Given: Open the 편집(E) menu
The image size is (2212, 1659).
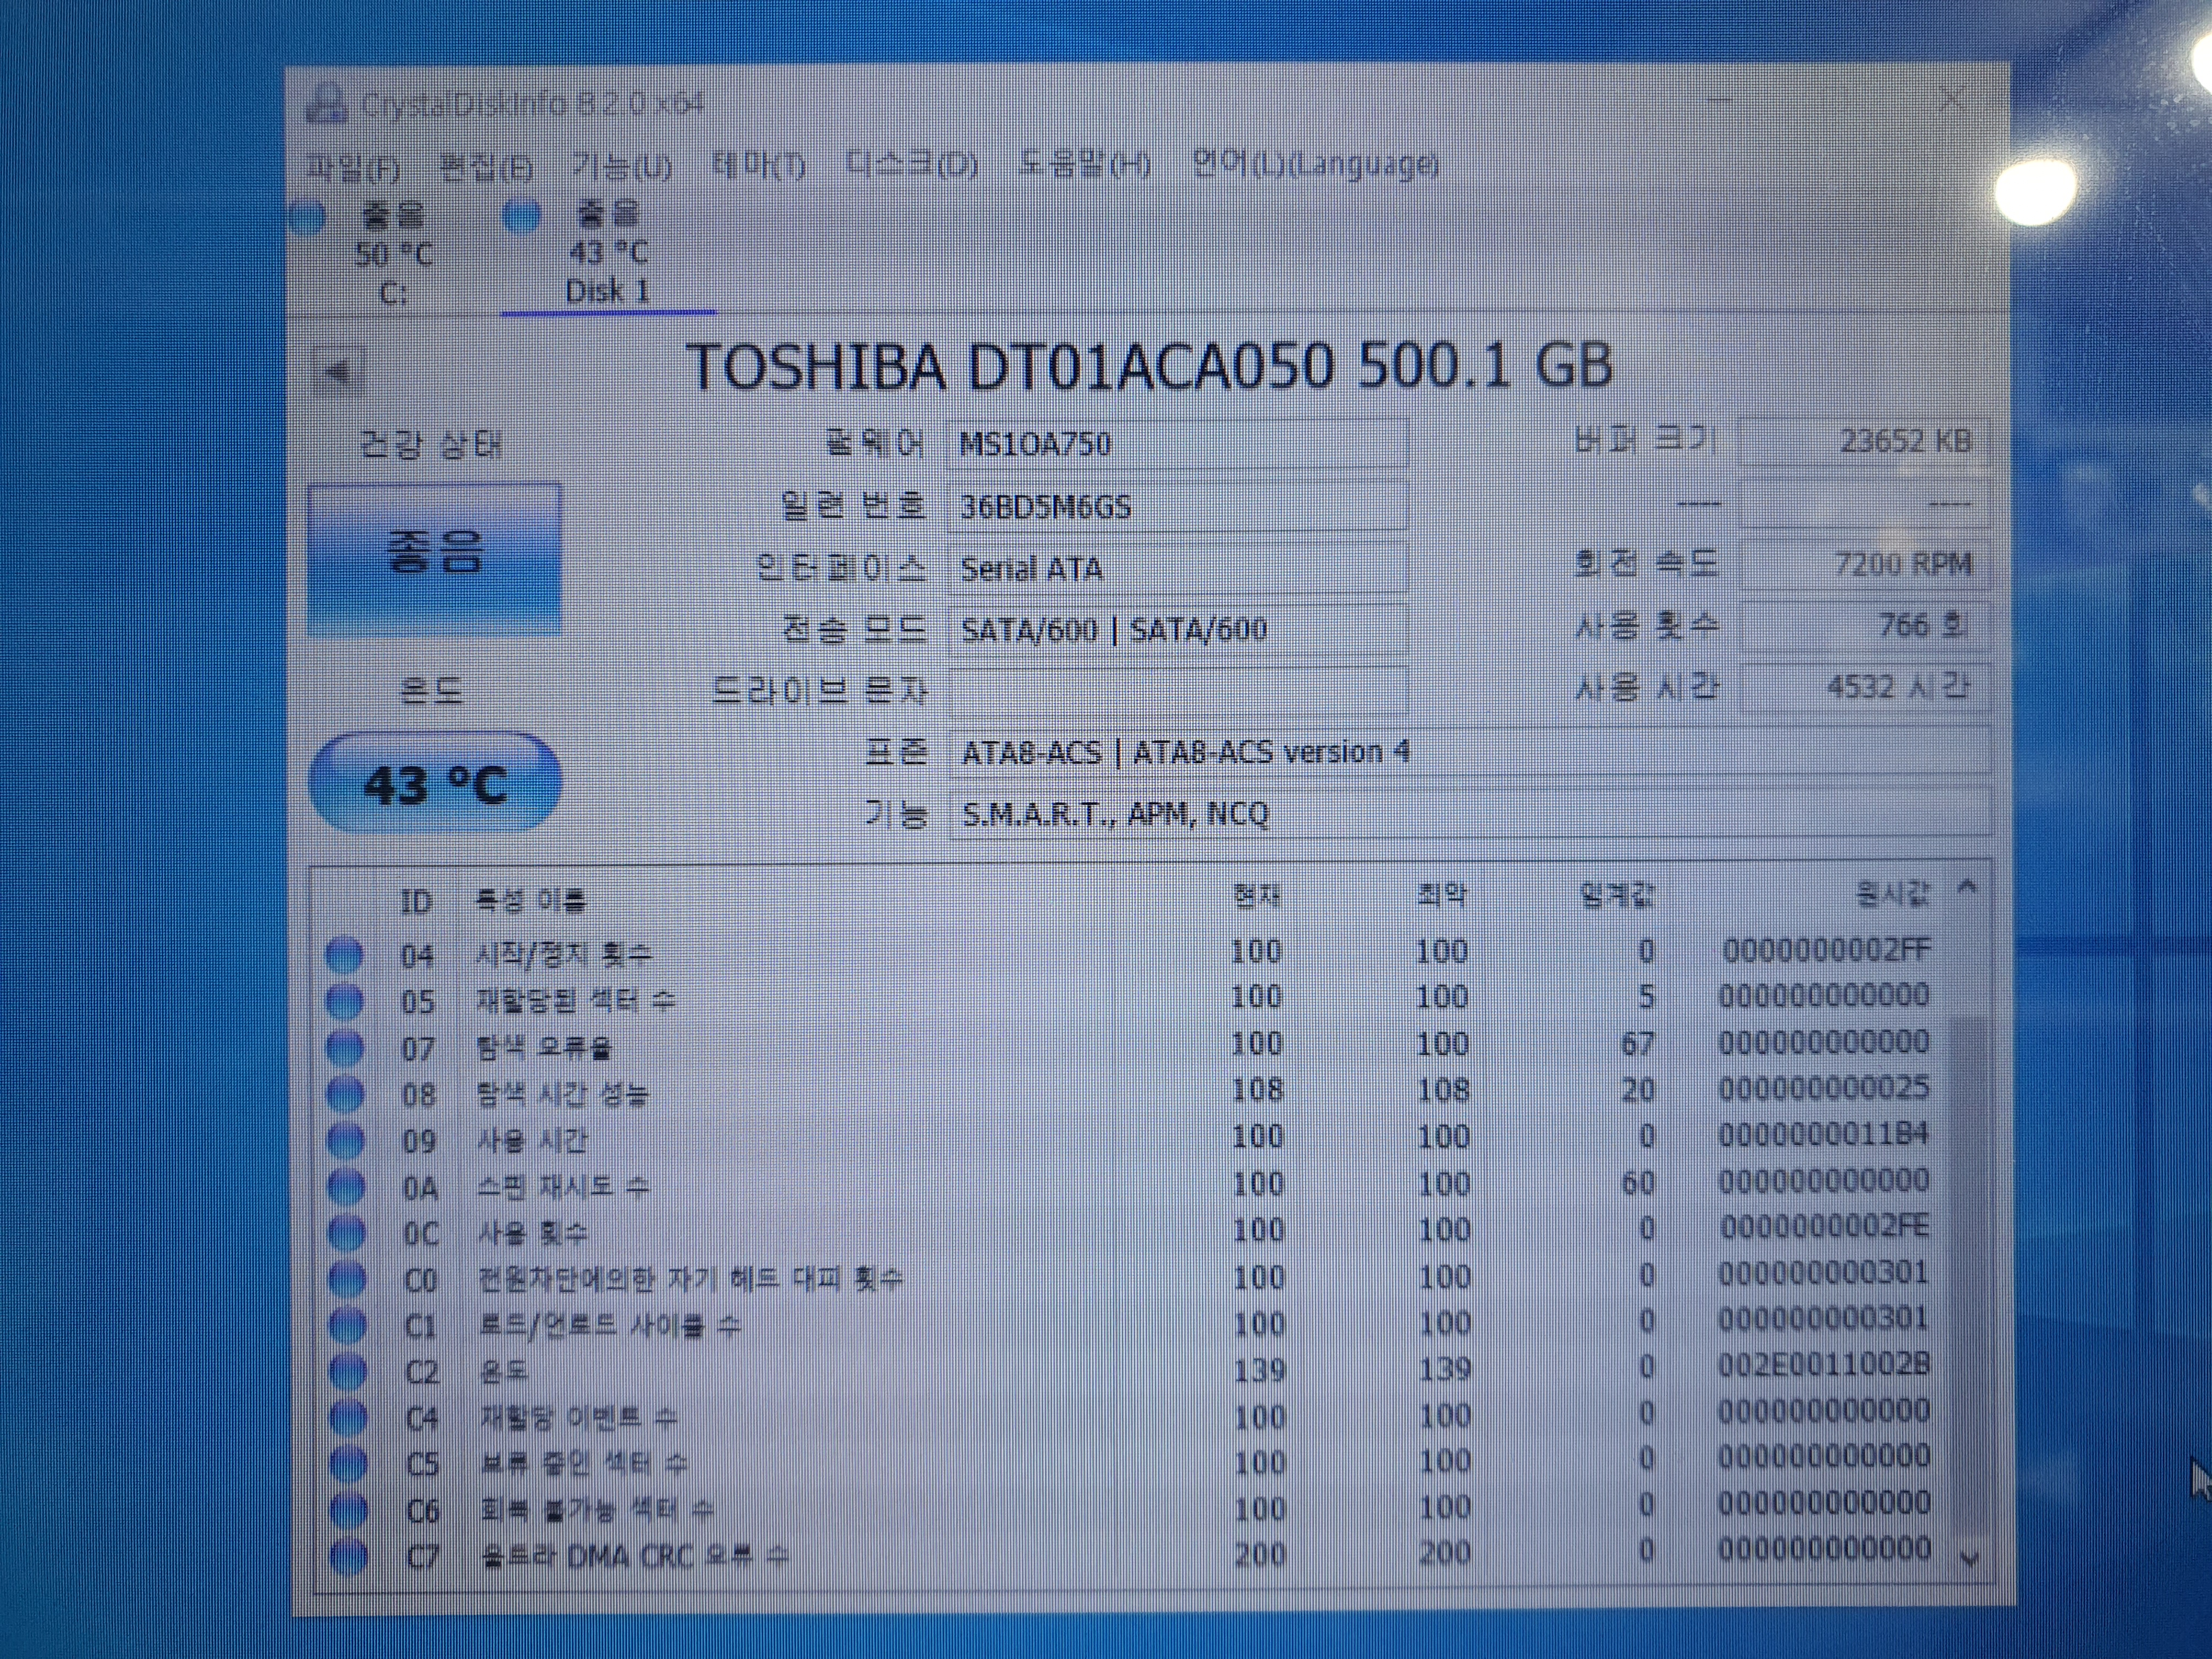Looking at the screenshot, I should pos(487,167).
